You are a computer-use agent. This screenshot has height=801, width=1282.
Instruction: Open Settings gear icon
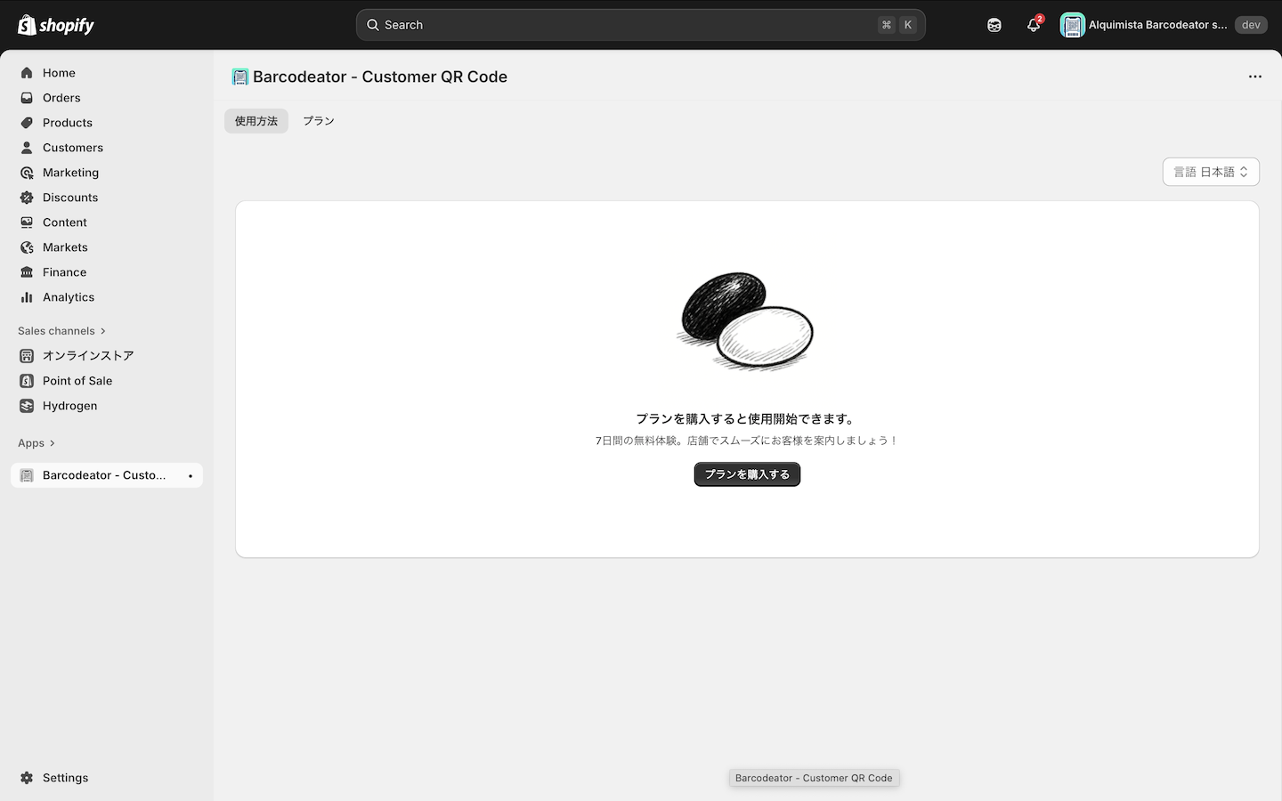[x=27, y=778]
